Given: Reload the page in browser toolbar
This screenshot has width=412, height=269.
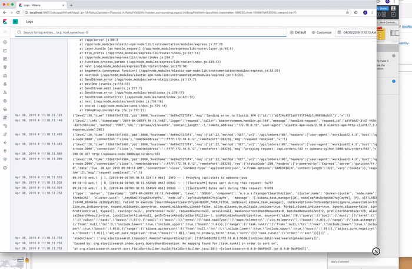Looking at the screenshot, I should click(x=18, y=12).
